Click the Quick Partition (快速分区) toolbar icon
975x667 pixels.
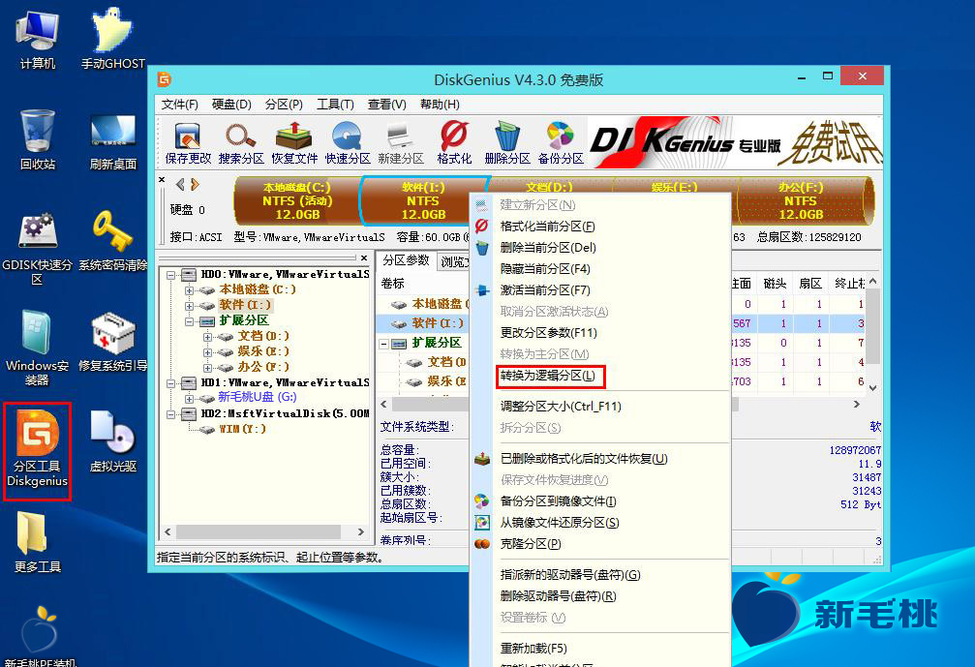[x=348, y=142]
